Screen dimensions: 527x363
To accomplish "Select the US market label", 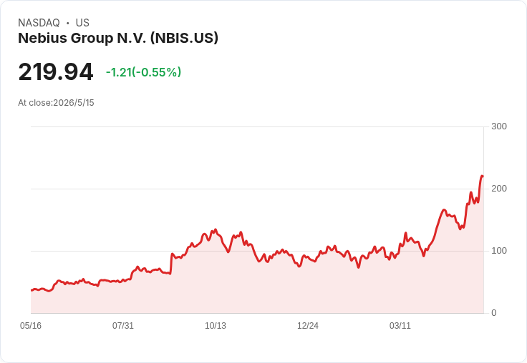I will 82,23.
